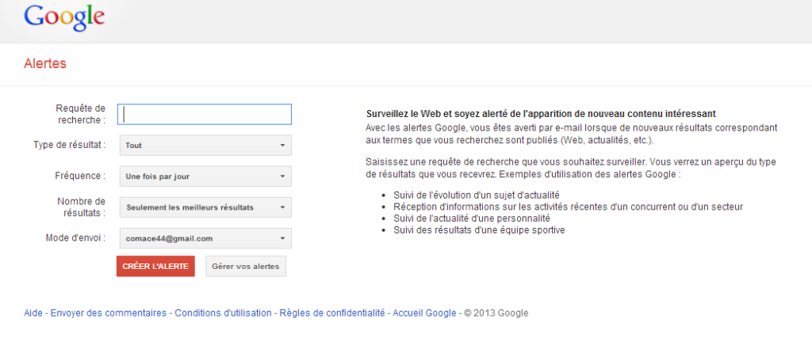Open the Aide link in the footer
Image resolution: width=812 pixels, height=341 pixels.
tap(33, 313)
